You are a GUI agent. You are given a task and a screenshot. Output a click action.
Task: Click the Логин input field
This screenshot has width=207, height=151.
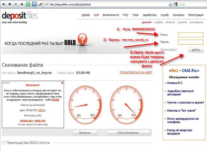pos(191,35)
